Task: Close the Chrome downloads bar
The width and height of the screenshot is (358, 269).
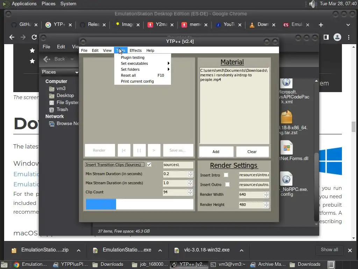Action: click(x=350, y=250)
